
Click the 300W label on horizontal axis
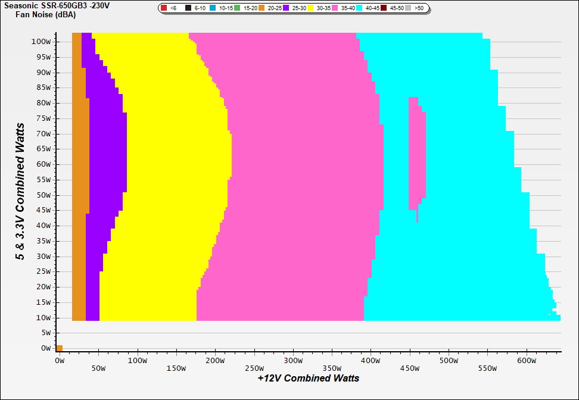pyautogui.click(x=292, y=361)
